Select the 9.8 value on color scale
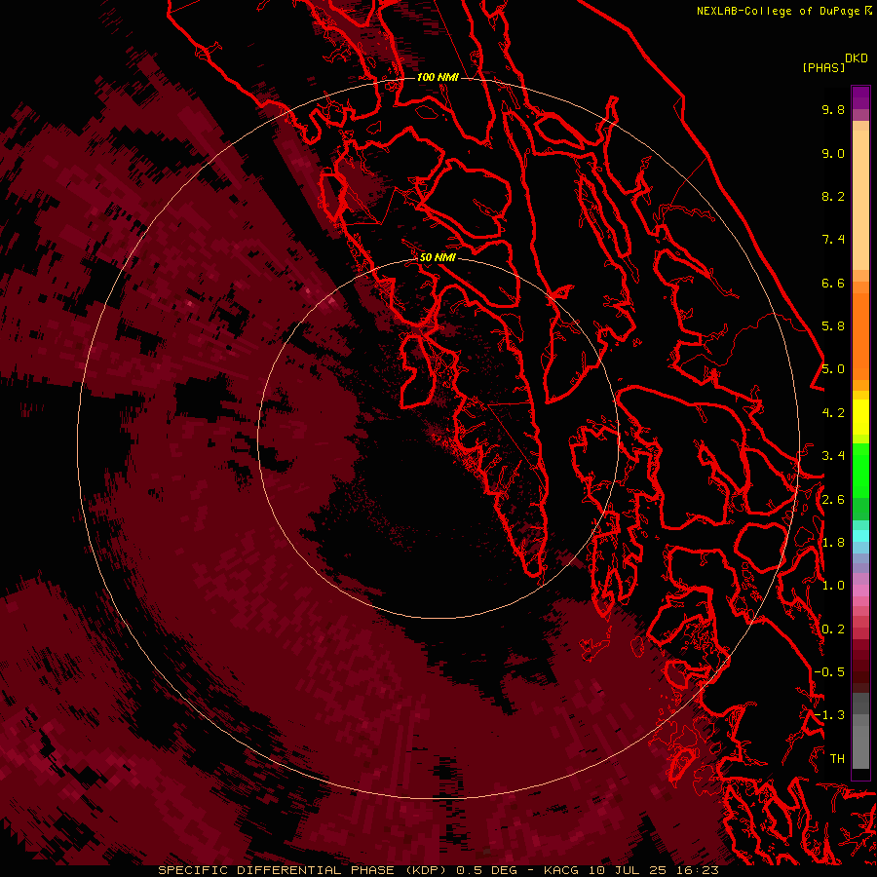This screenshot has height=877, width=877. 833,109
